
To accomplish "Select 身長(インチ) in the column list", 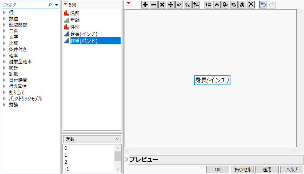I will (84, 34).
